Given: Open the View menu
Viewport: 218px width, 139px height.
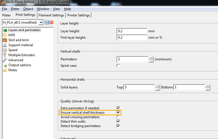Looking at the screenshot, I should tap(56, 9).
